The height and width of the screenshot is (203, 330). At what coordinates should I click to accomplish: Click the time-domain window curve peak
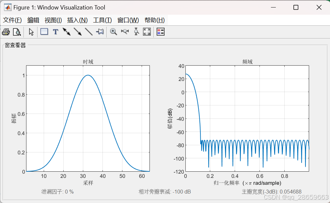point(88,75)
